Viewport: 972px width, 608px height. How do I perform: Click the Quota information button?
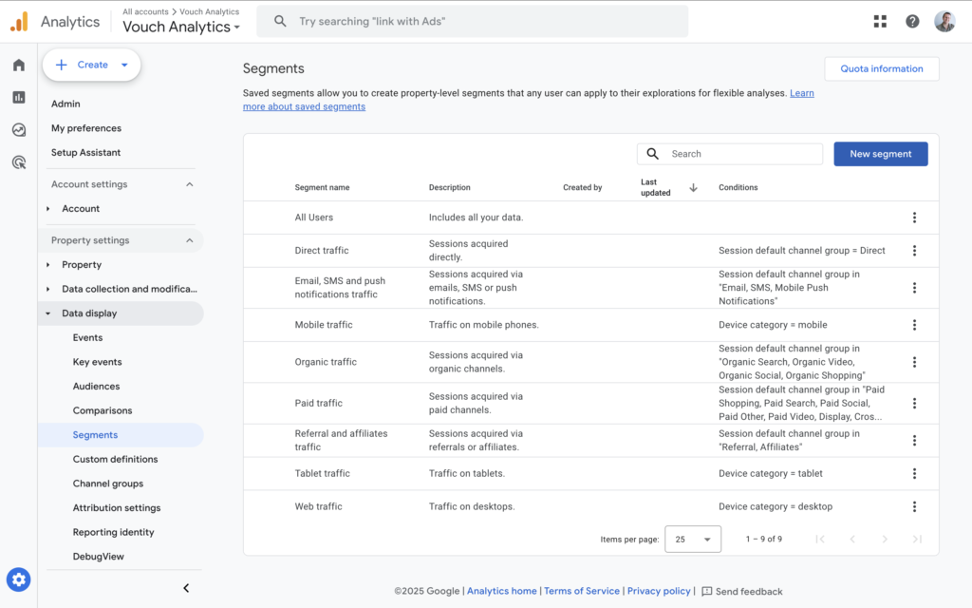[882, 68]
